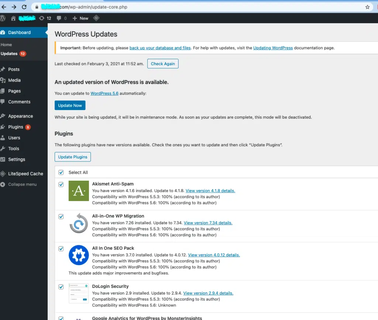
Task: View version 2.9.4 details link
Action: tap(208, 293)
